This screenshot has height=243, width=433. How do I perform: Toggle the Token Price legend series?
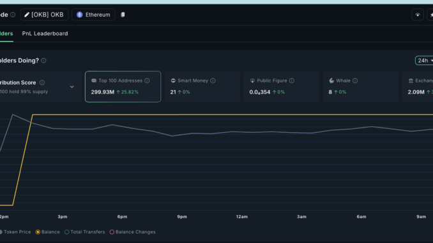pos(15,232)
